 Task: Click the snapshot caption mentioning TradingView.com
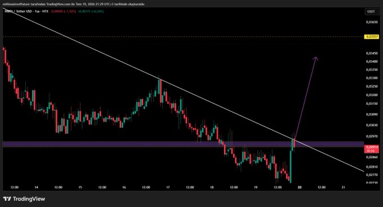coord(74,4)
